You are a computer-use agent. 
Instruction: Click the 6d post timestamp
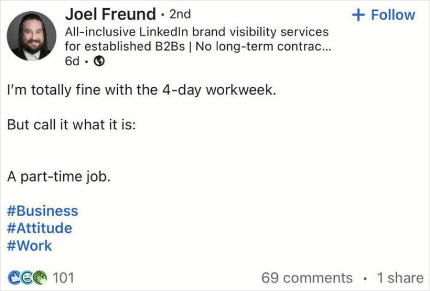[72, 61]
